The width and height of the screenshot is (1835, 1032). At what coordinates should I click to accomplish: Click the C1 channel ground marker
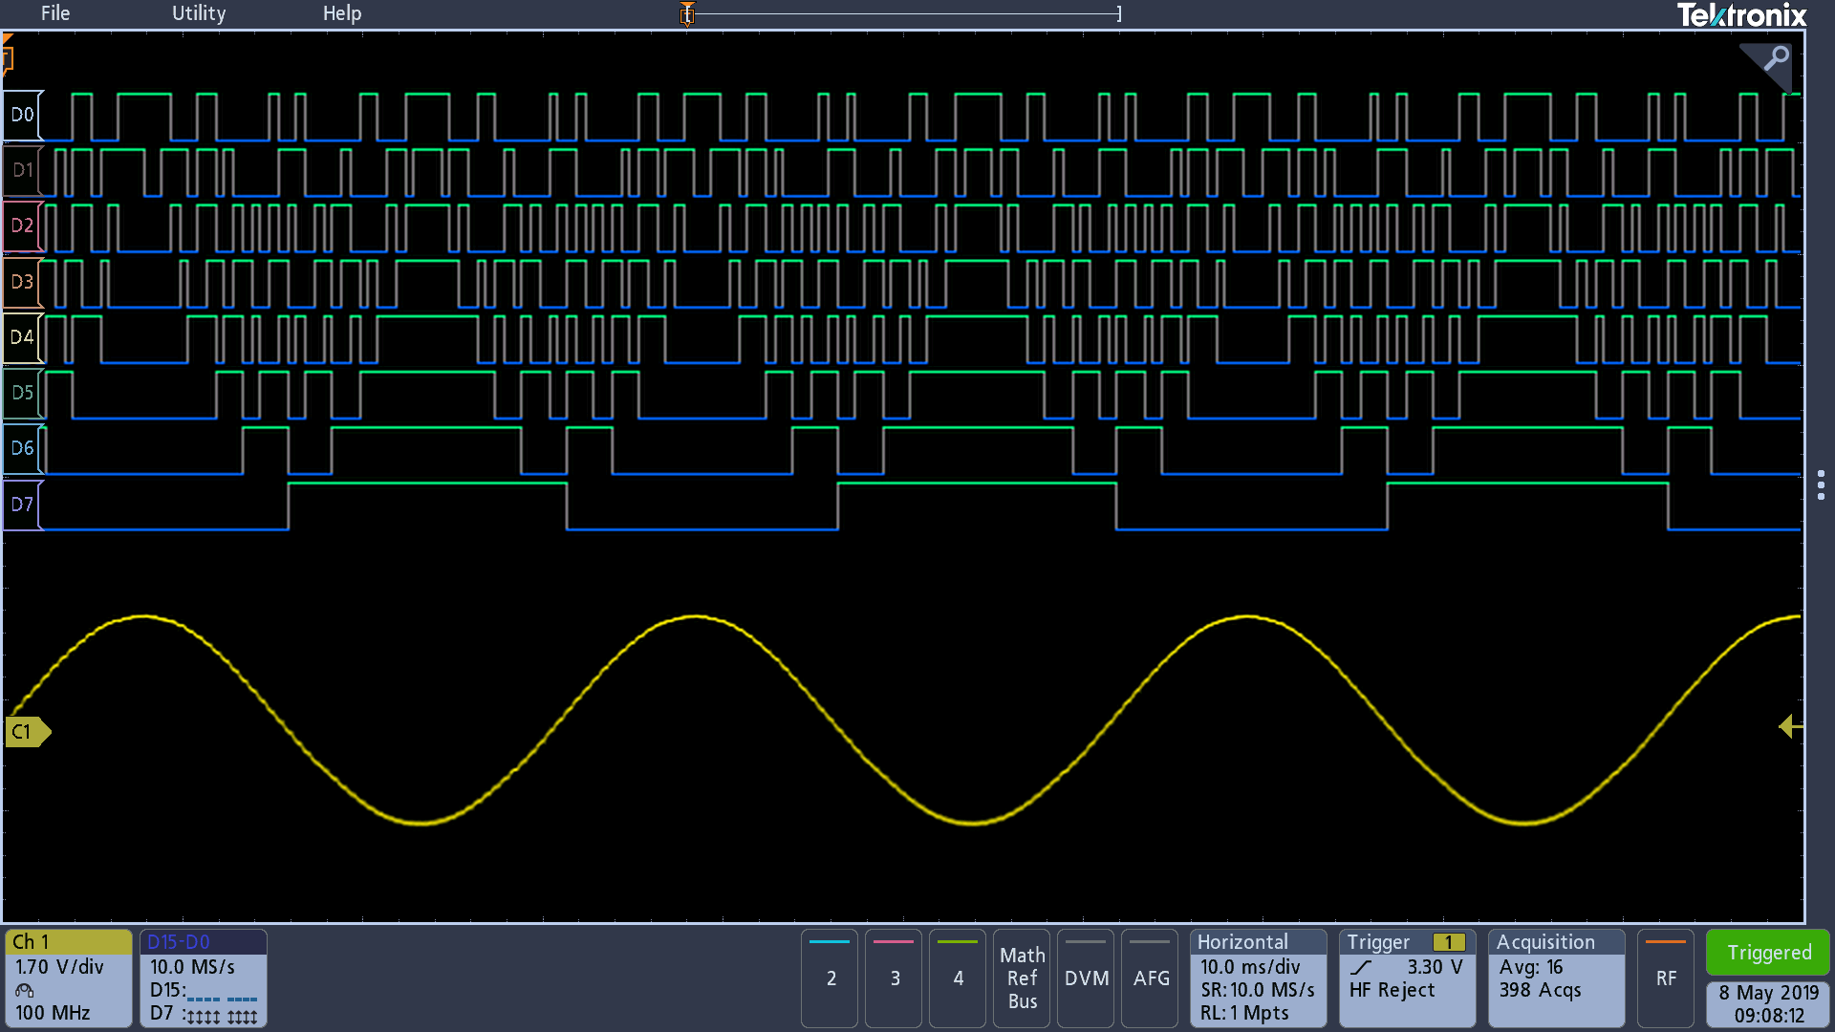click(x=26, y=732)
